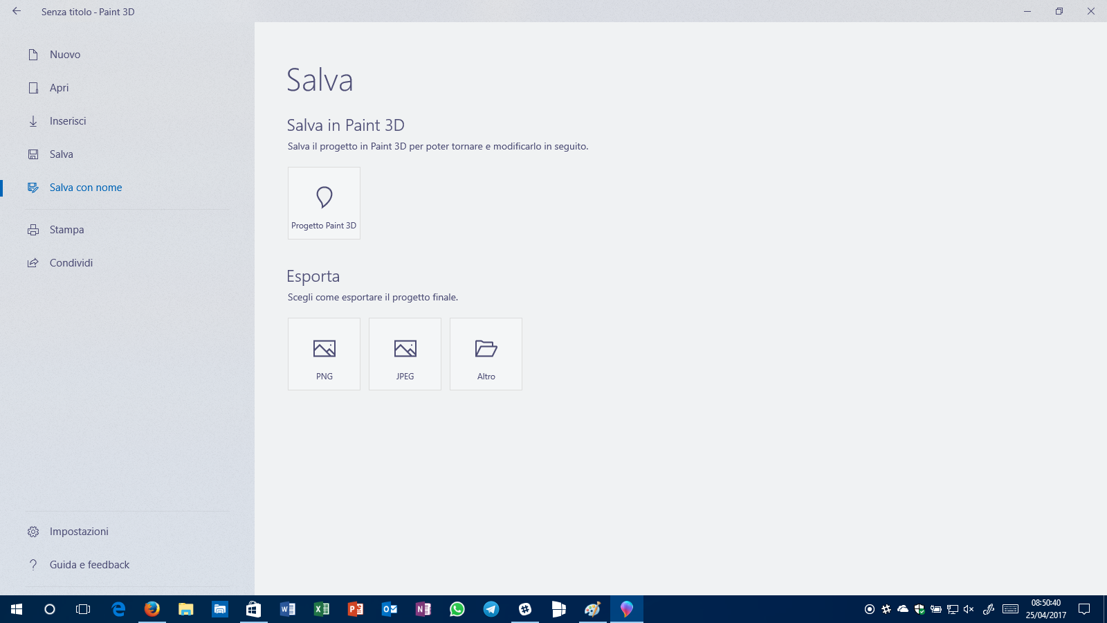This screenshot has height=623, width=1107.
Task: Open the touch keyboard tray icon
Action: [x=1010, y=609]
